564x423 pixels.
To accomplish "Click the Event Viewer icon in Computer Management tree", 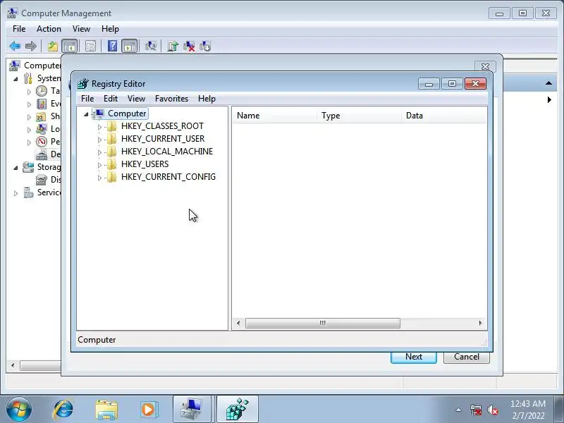I will point(42,104).
